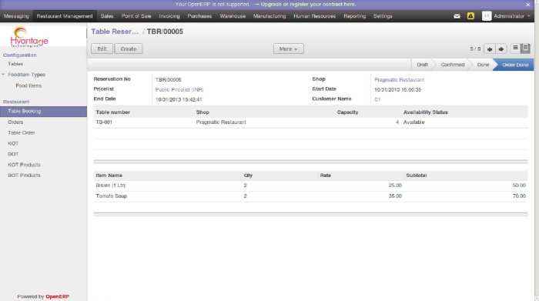Click the Rate column header
This screenshot has width=539, height=301.
[325, 176]
